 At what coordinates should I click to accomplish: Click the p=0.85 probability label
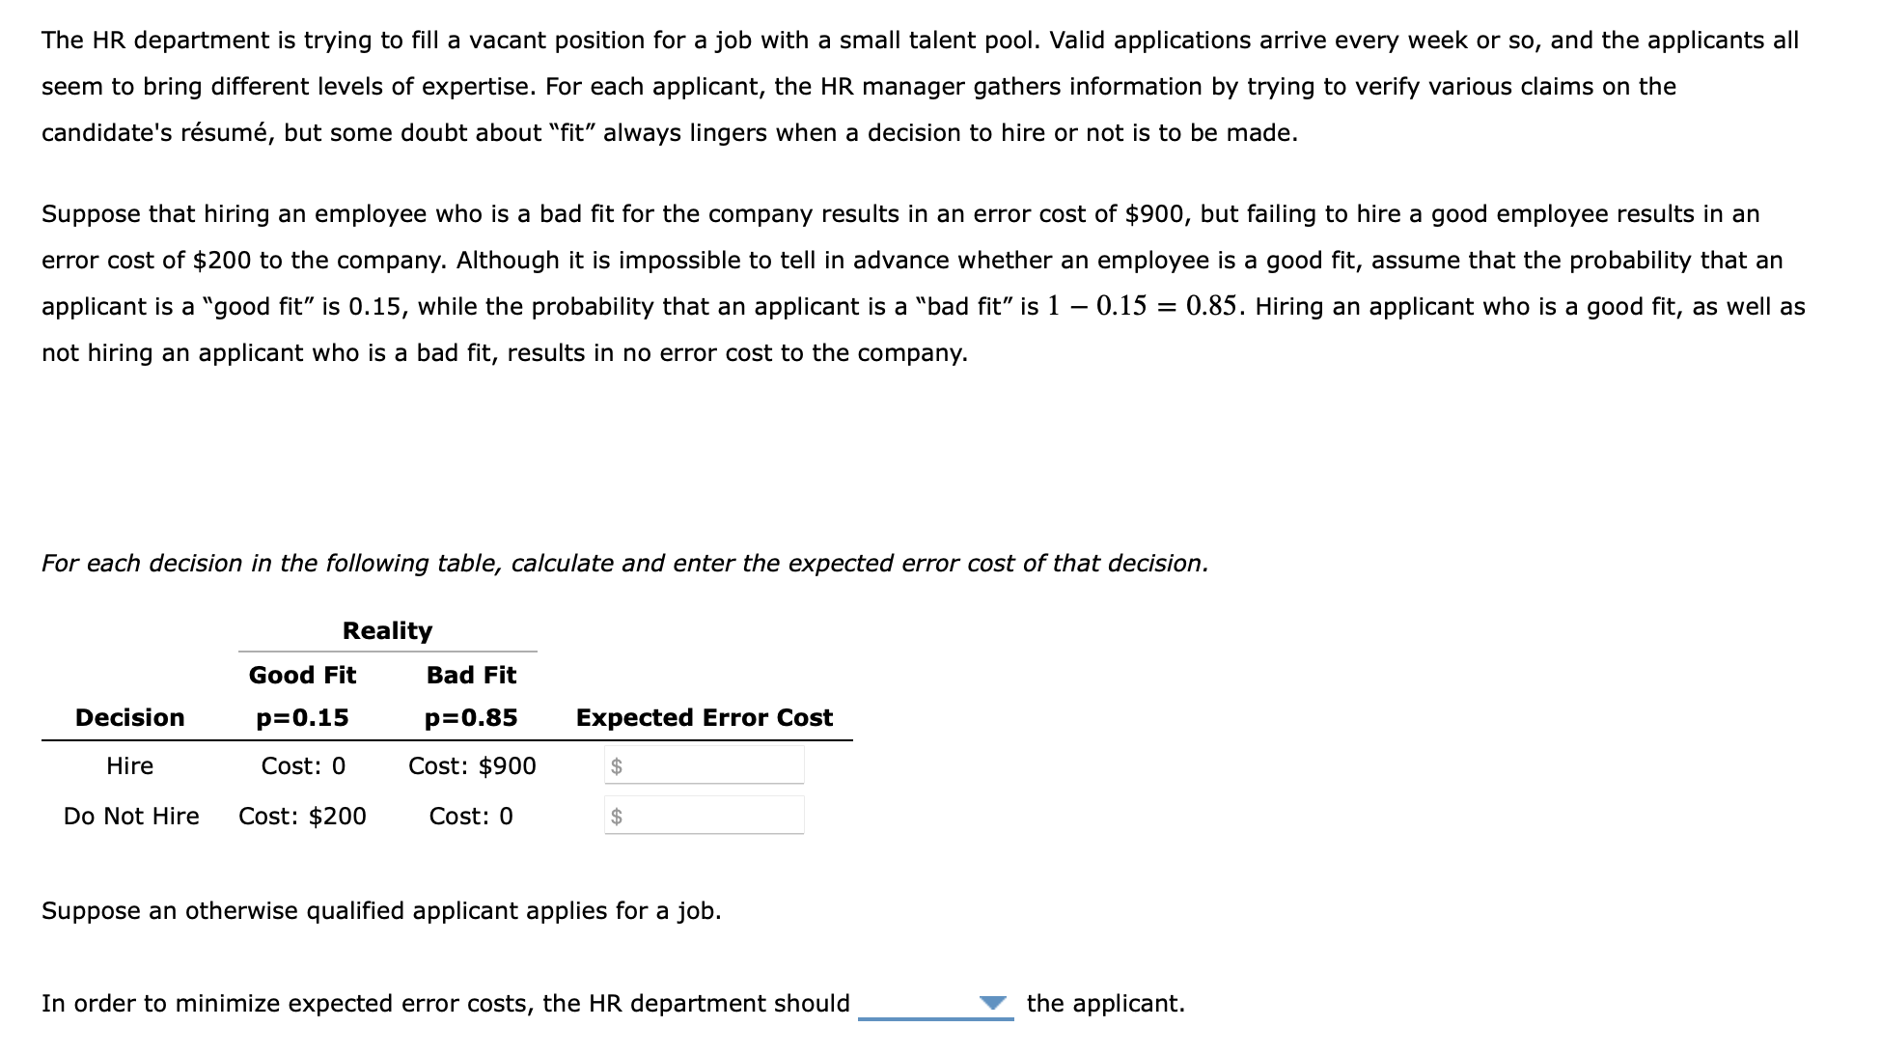click(471, 717)
